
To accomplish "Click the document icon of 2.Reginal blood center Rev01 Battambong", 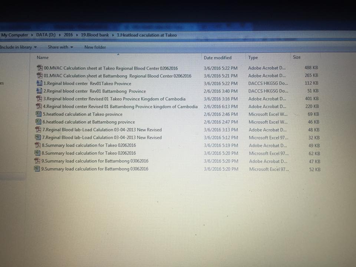I will pyautogui.click(x=39, y=91).
